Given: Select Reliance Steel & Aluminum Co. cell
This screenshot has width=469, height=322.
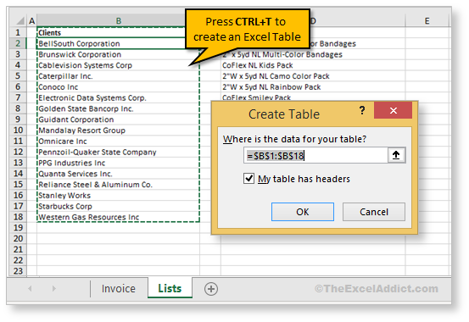Looking at the screenshot, I should pos(118,185).
